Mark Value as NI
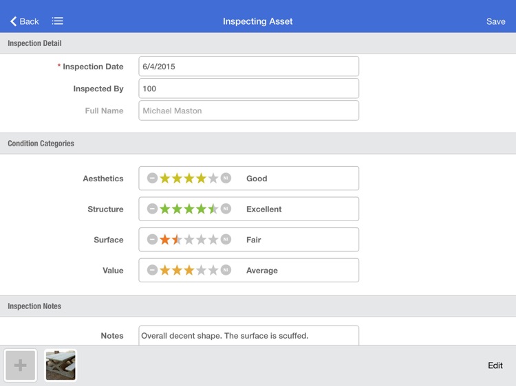 pyautogui.click(x=226, y=270)
